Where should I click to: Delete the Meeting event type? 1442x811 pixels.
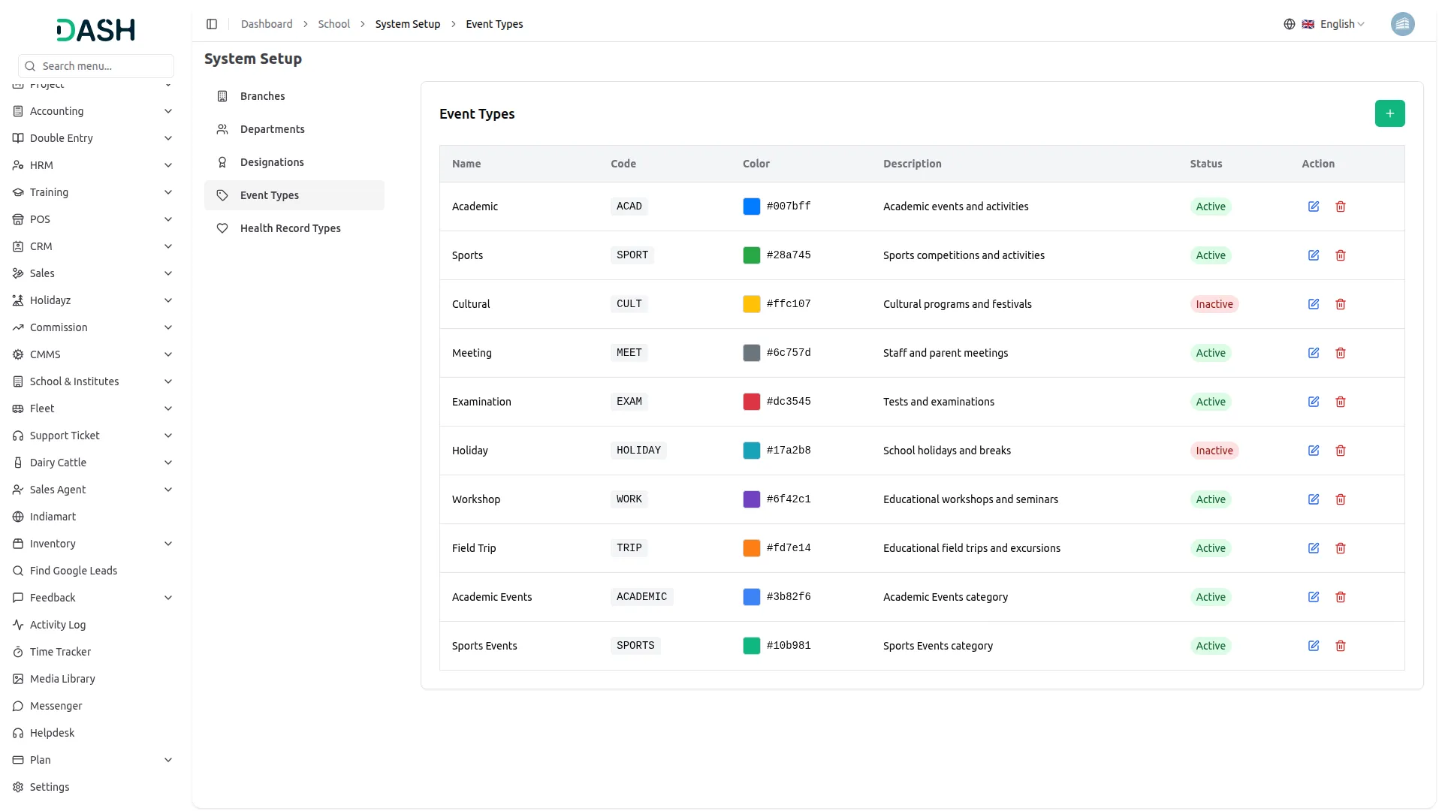(1341, 353)
